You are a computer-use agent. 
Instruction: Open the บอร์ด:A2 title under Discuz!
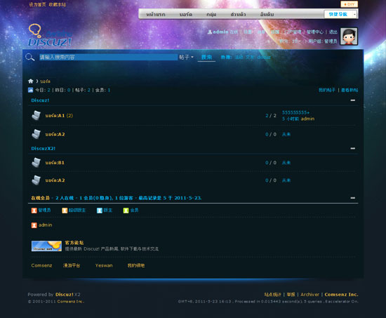(x=55, y=134)
